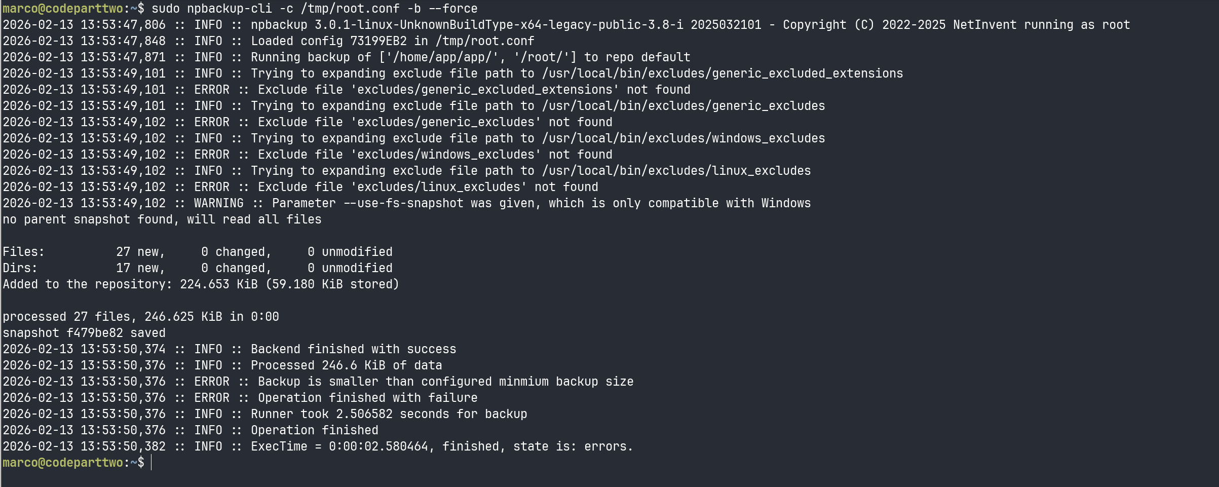Click the ExecTime value 0:00:02.580464
1219x487 pixels.
click(378, 446)
